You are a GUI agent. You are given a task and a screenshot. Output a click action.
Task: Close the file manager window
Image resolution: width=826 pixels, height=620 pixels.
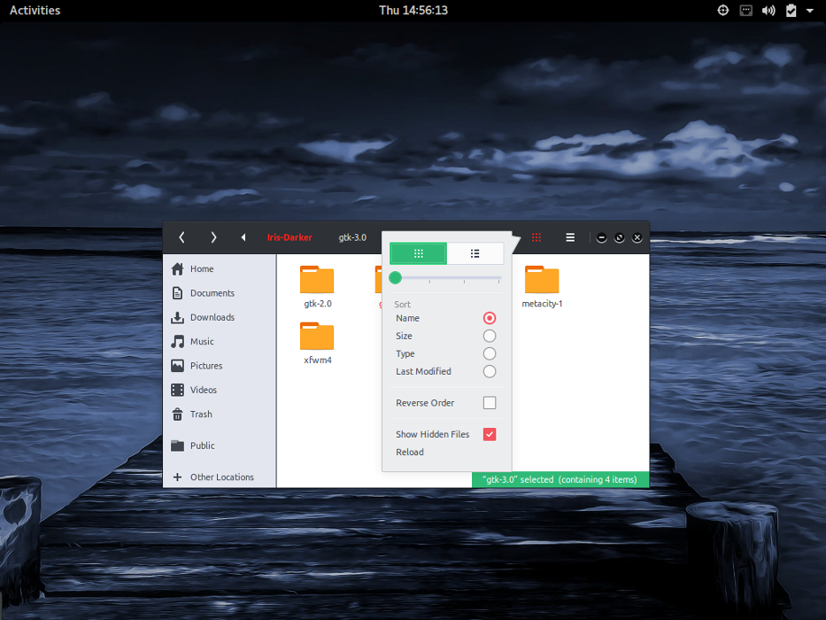pos(637,237)
